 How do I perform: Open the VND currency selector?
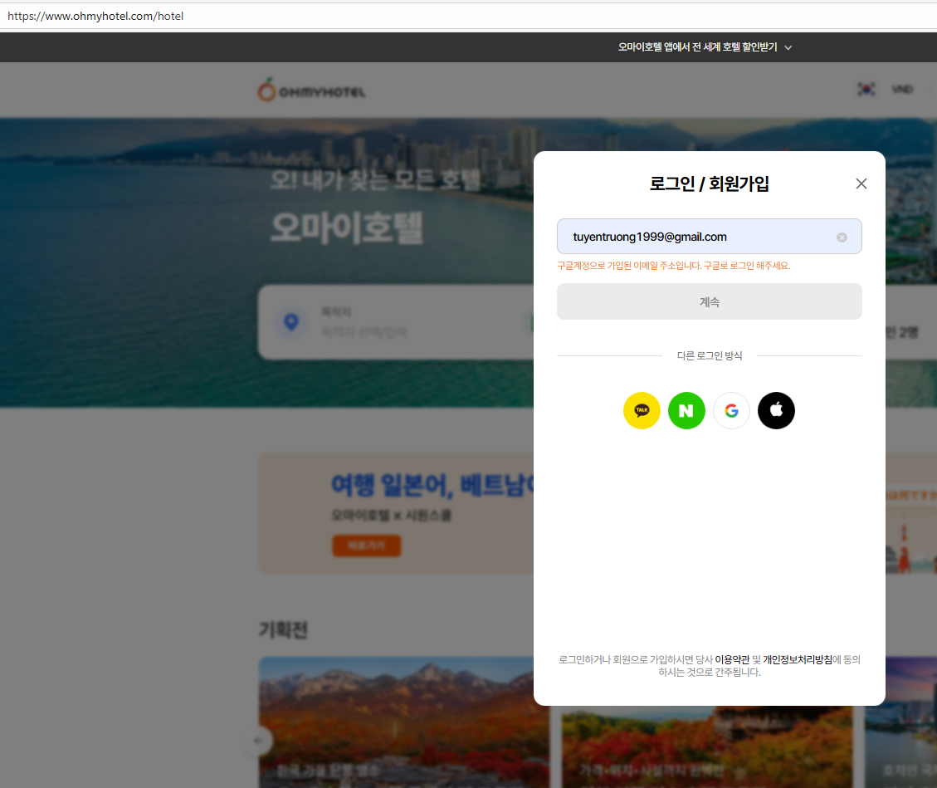coord(902,90)
